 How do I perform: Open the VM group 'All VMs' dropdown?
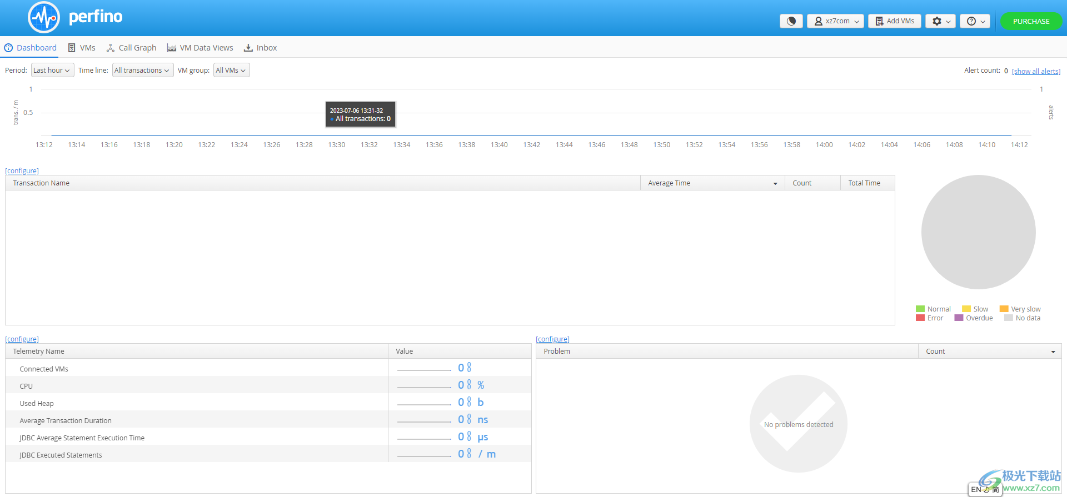(x=231, y=70)
